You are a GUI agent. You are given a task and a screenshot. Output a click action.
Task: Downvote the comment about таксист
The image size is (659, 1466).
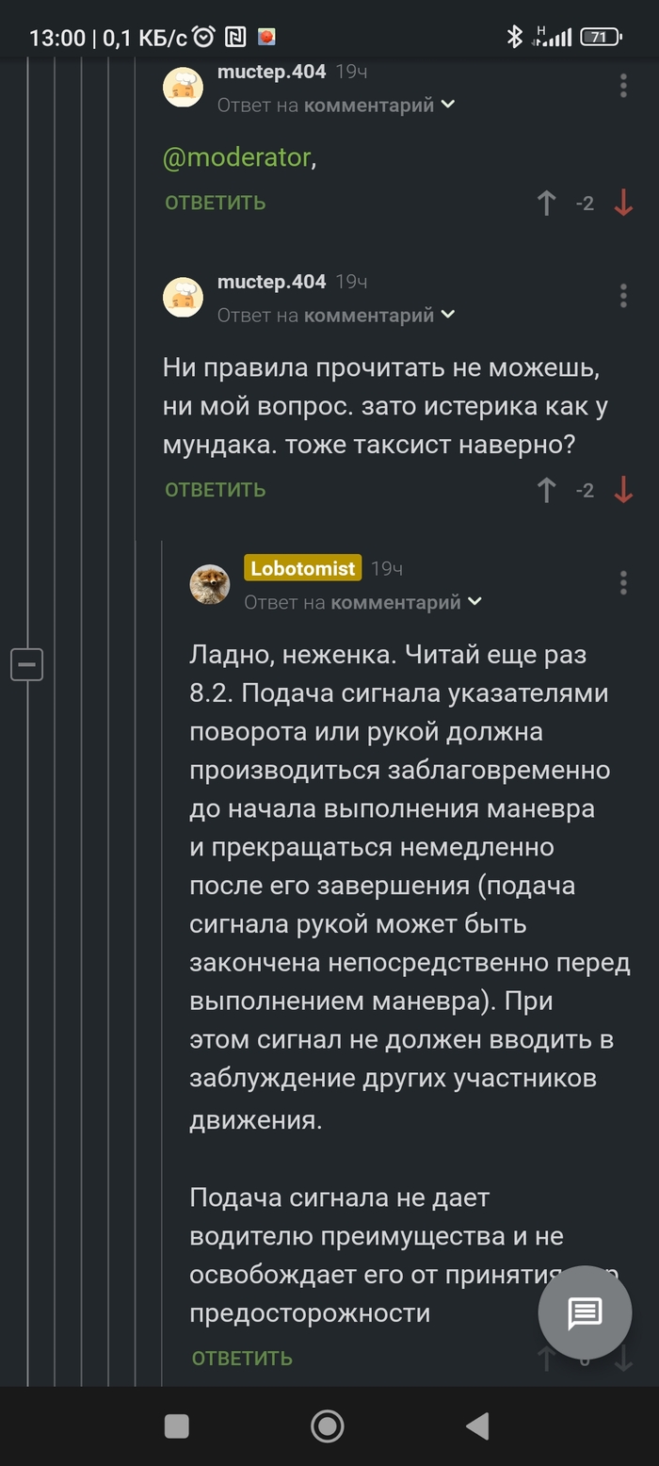tap(623, 490)
